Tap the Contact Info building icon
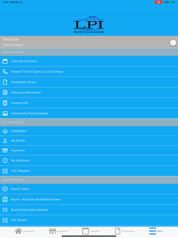 (5, 103)
